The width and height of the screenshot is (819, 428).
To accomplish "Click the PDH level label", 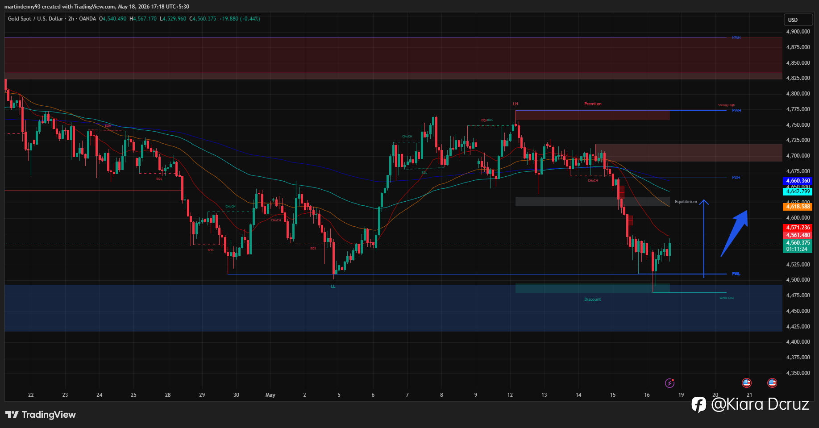I will point(736,178).
